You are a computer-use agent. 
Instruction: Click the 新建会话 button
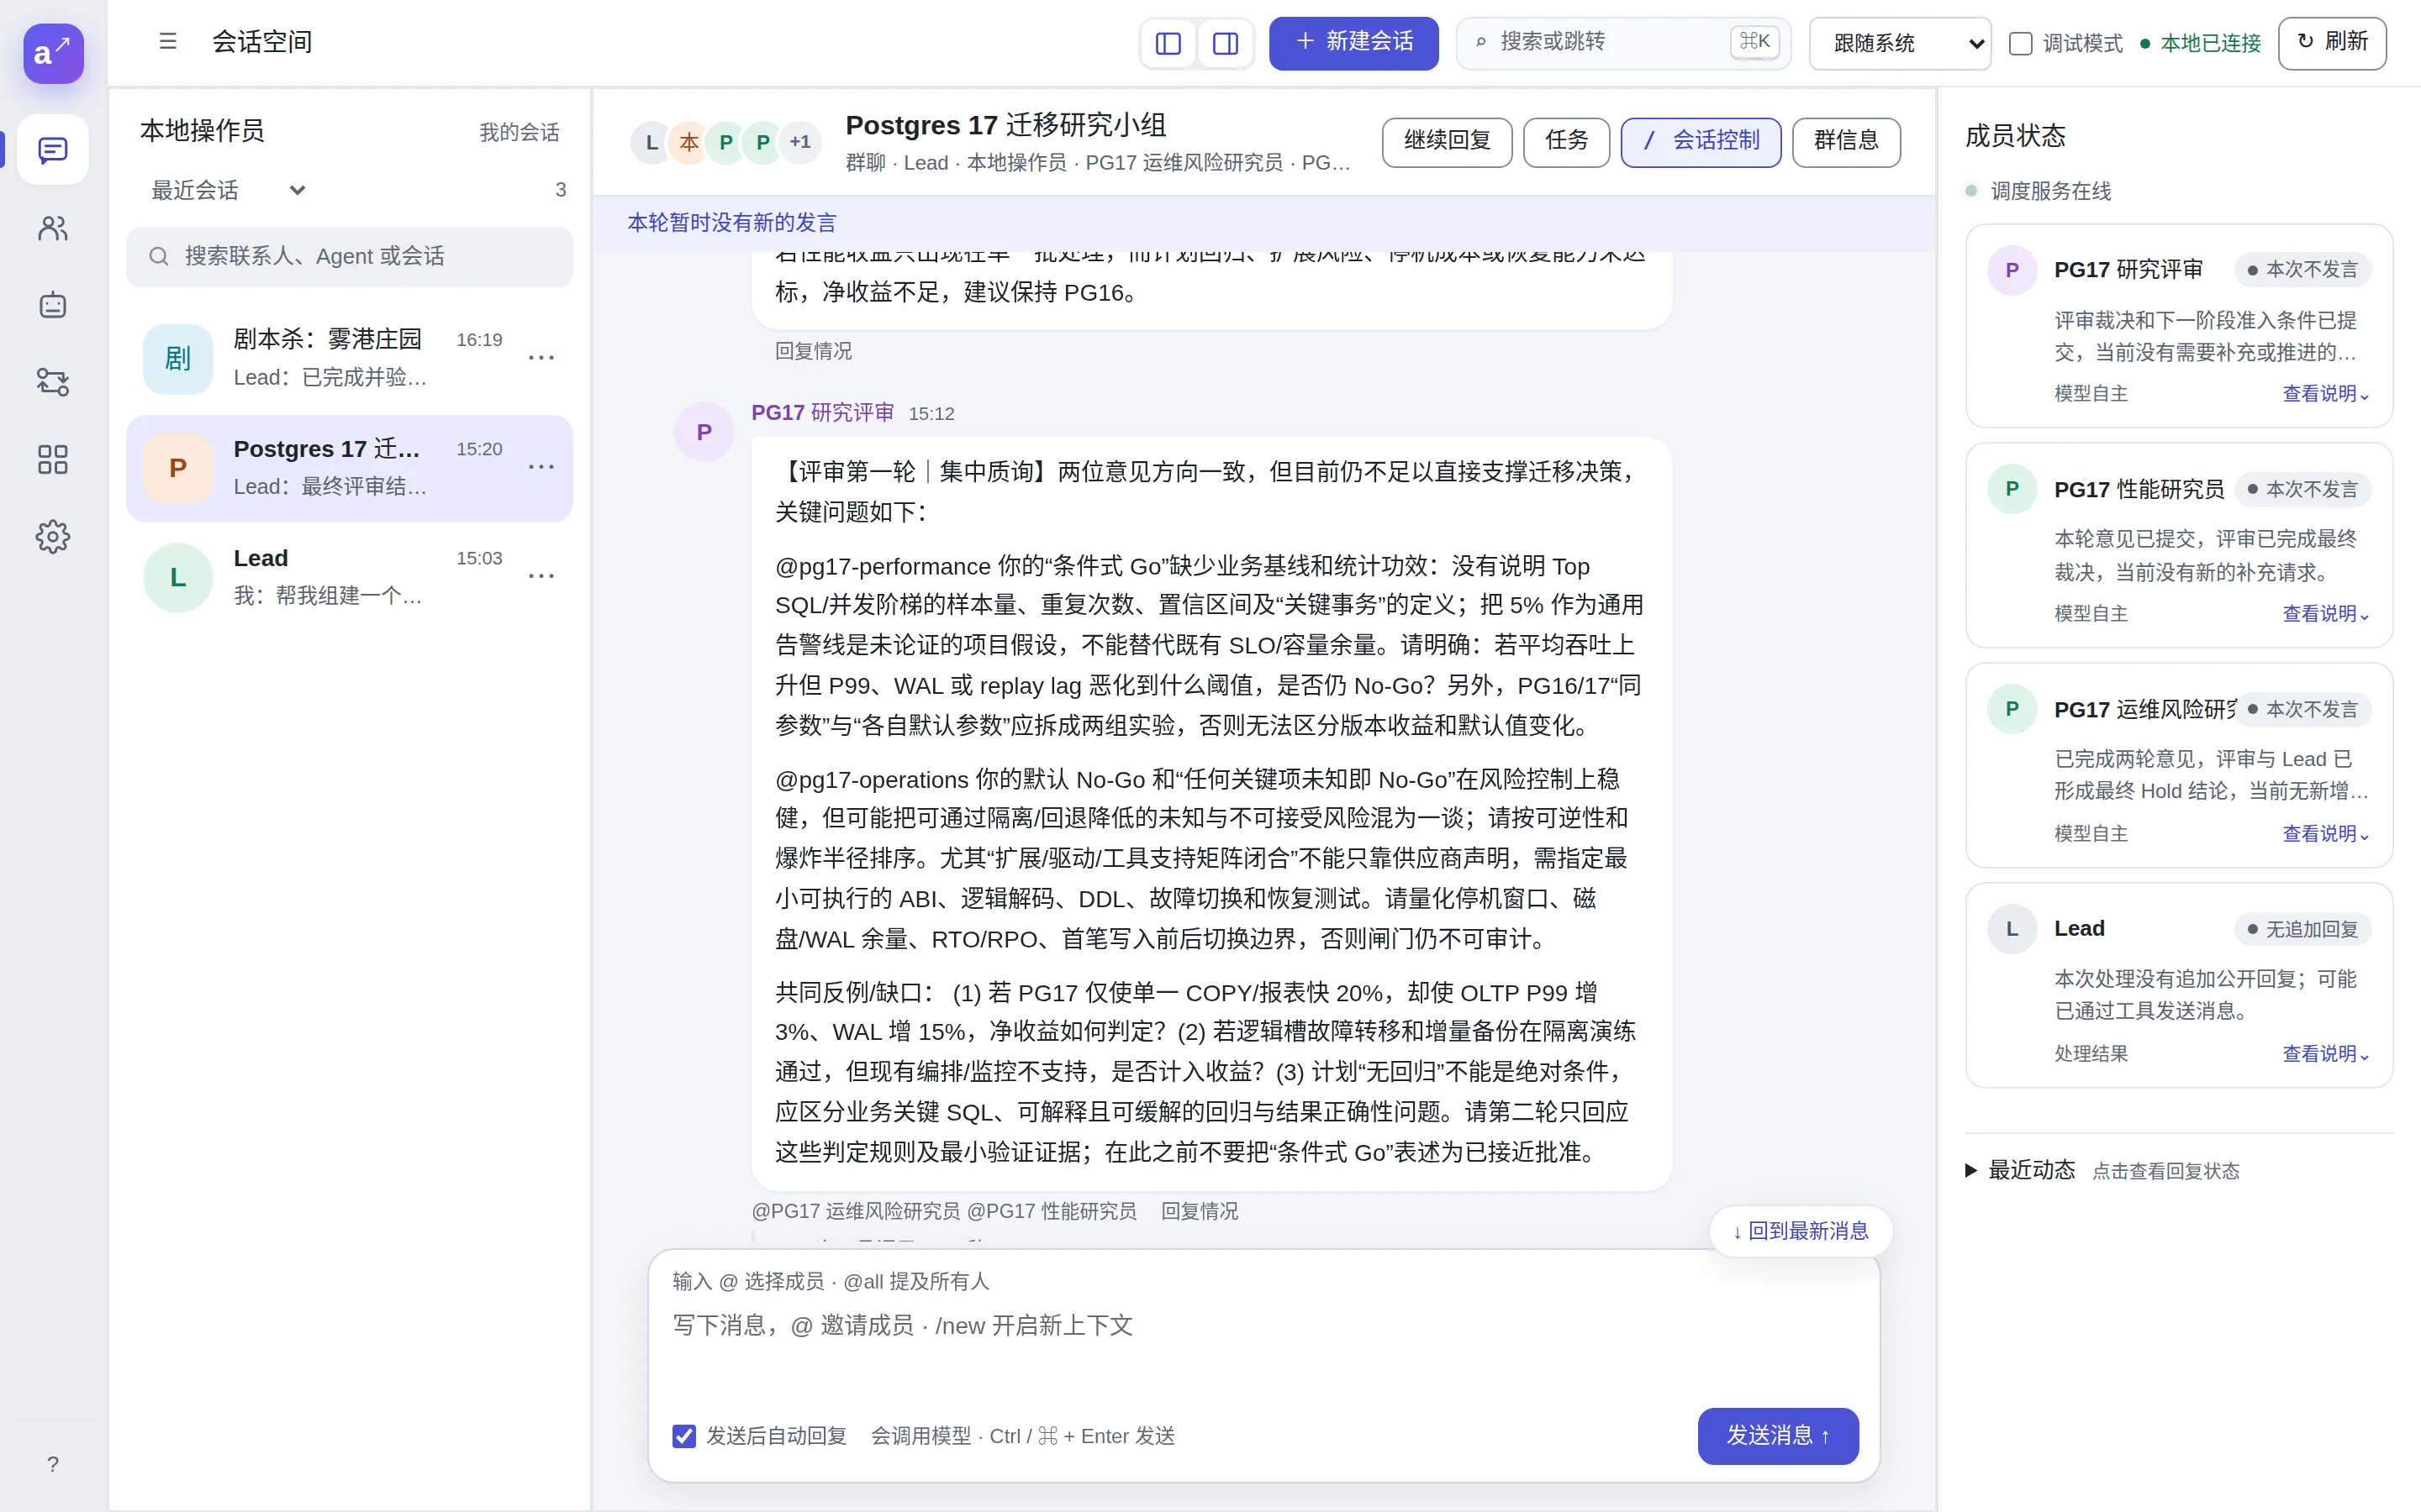[1353, 43]
